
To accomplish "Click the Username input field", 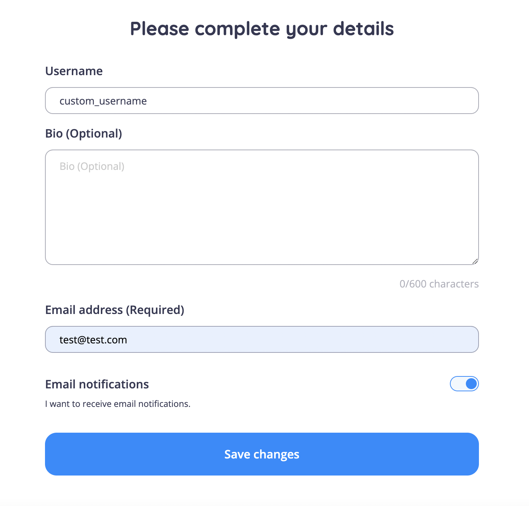I will pyautogui.click(x=261, y=101).
